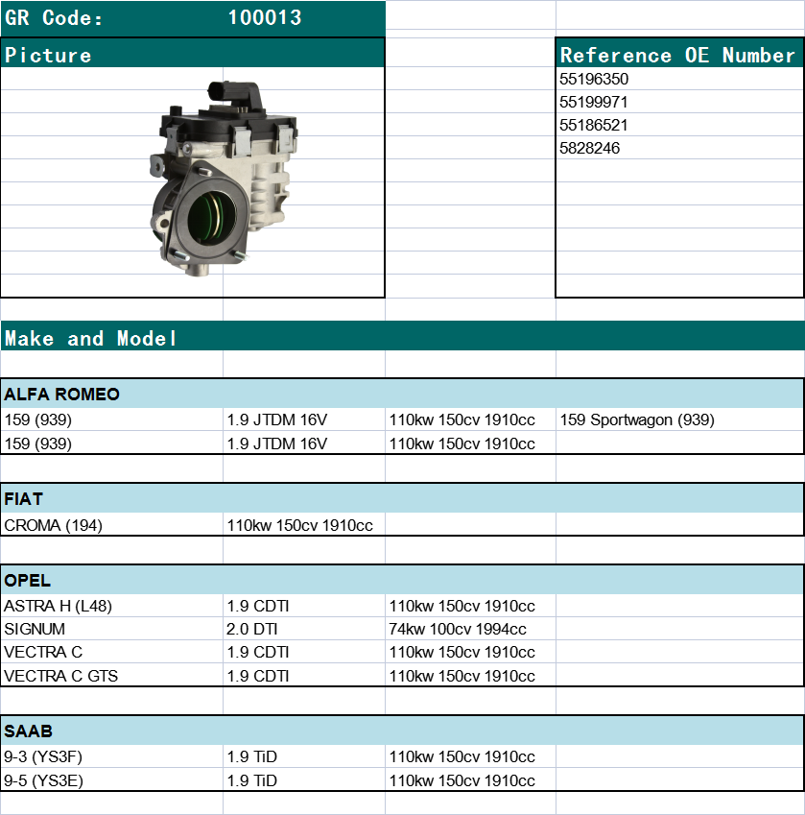Viewport: 805px width, 815px height.
Task: Click the 'Picture' header cell
Action: (x=193, y=55)
